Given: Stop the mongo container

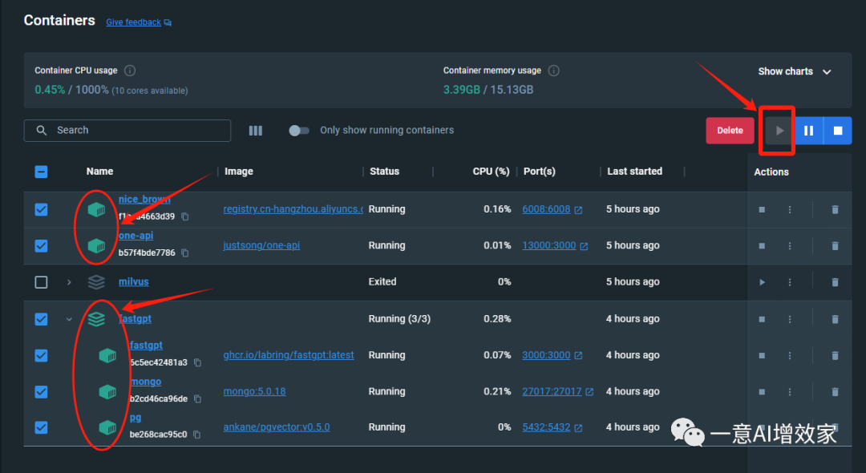Looking at the screenshot, I should [x=763, y=392].
